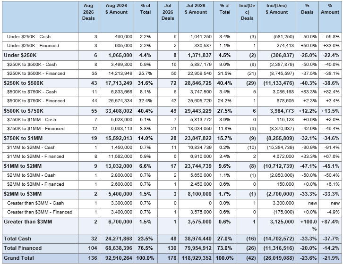
Task: Select the $500K to $750K subtotal label
Action: click(24, 111)
